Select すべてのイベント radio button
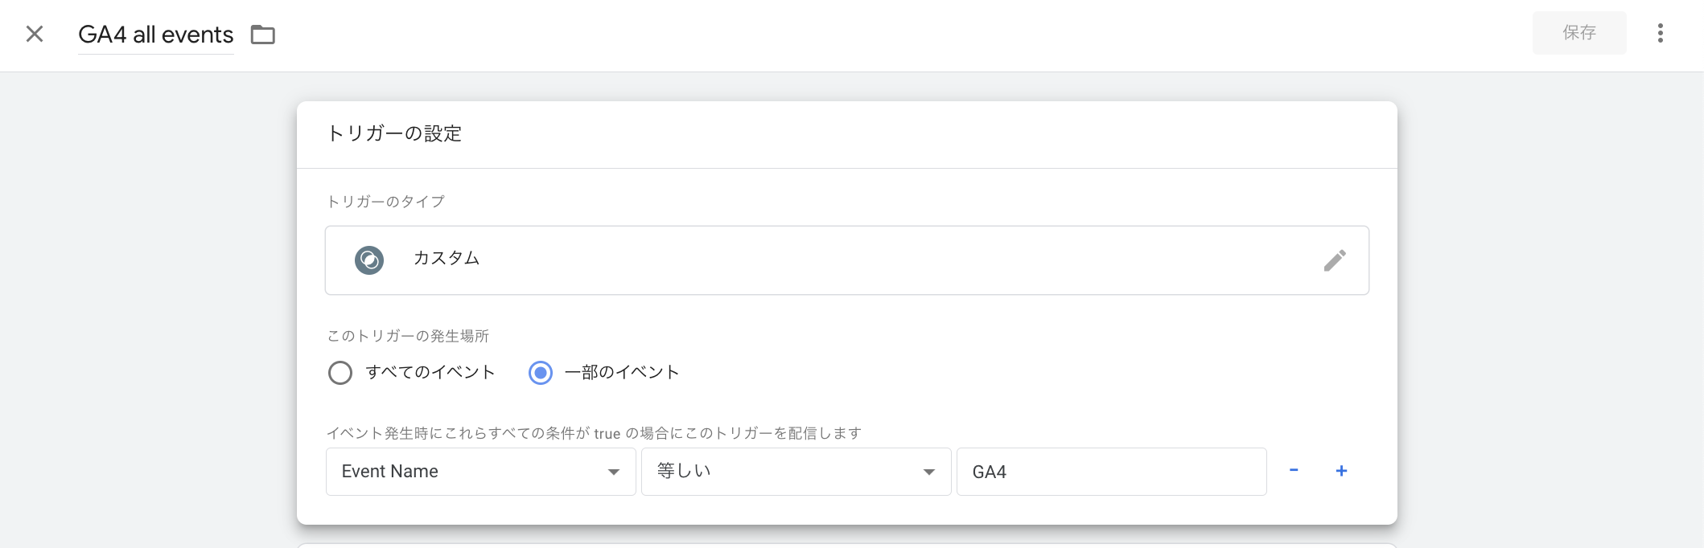Image resolution: width=1704 pixels, height=548 pixels. (x=340, y=372)
